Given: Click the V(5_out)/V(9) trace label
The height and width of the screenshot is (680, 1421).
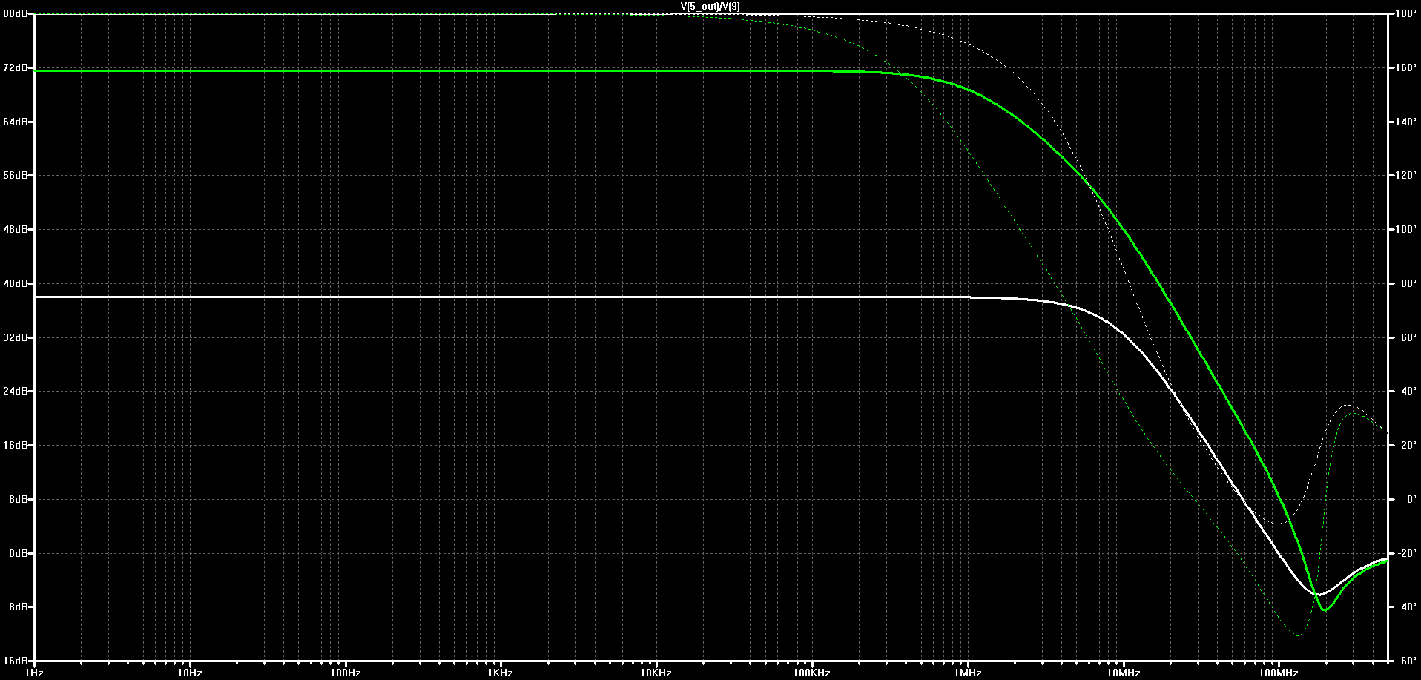Looking at the screenshot, I should pos(710,7).
